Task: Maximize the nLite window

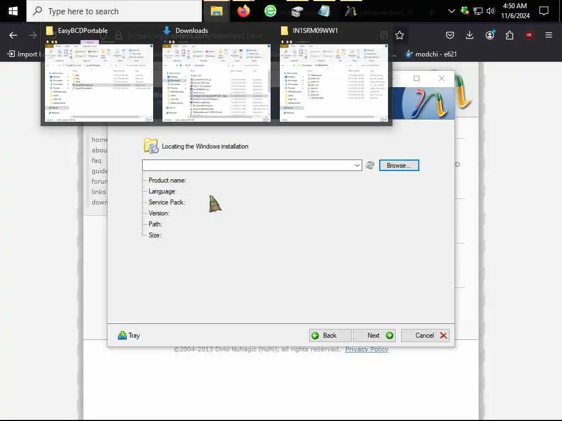Action: 417,78
